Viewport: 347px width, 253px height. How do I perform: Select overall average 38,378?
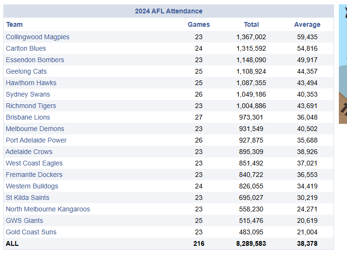[x=307, y=243]
